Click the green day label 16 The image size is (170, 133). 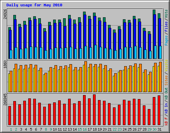[85, 129]
